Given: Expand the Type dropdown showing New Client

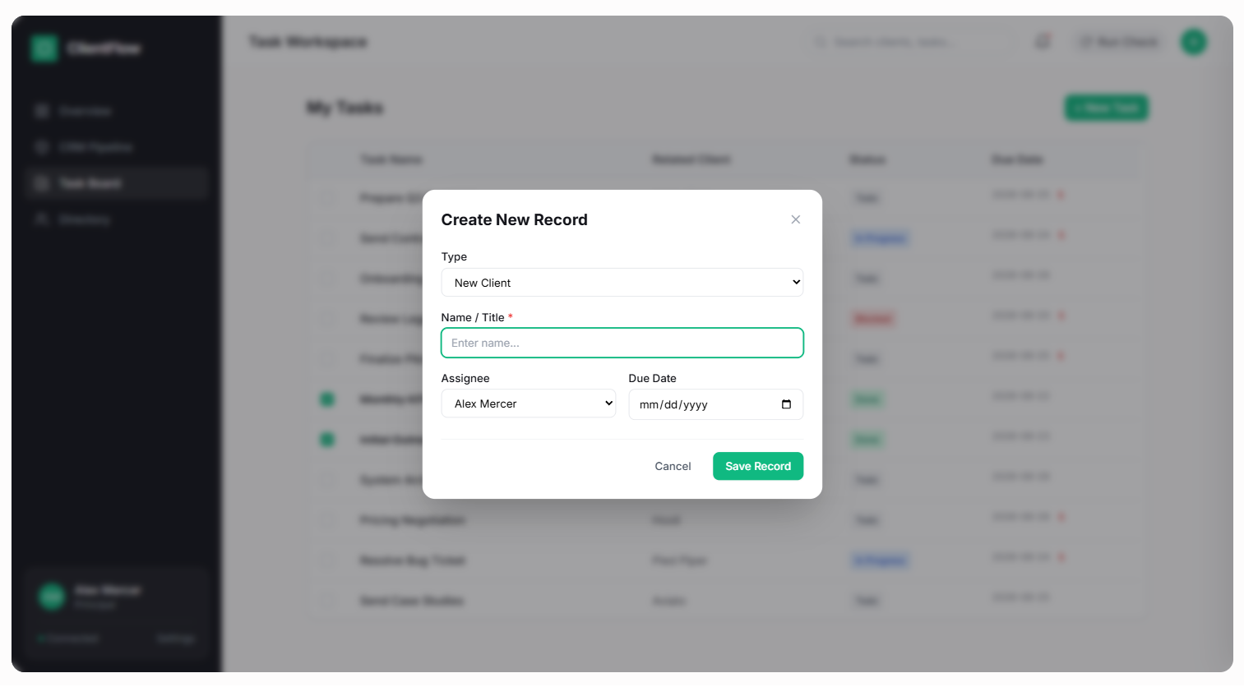Looking at the screenshot, I should (x=622, y=283).
